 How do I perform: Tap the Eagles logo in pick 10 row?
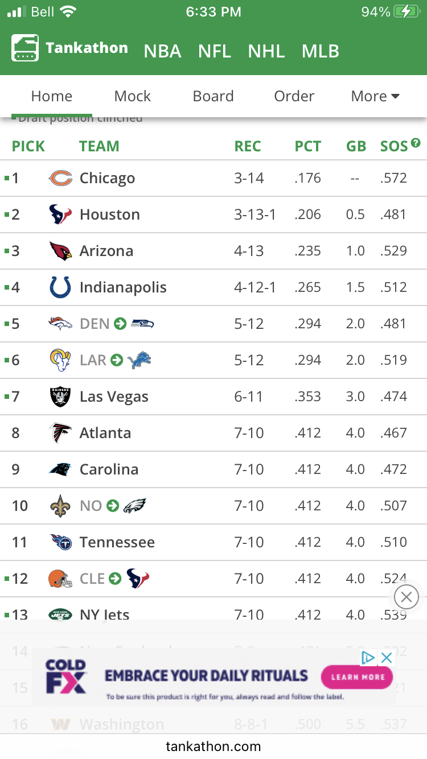point(135,506)
